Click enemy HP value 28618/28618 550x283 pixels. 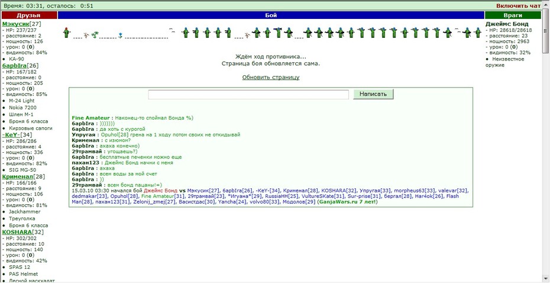tap(515, 30)
